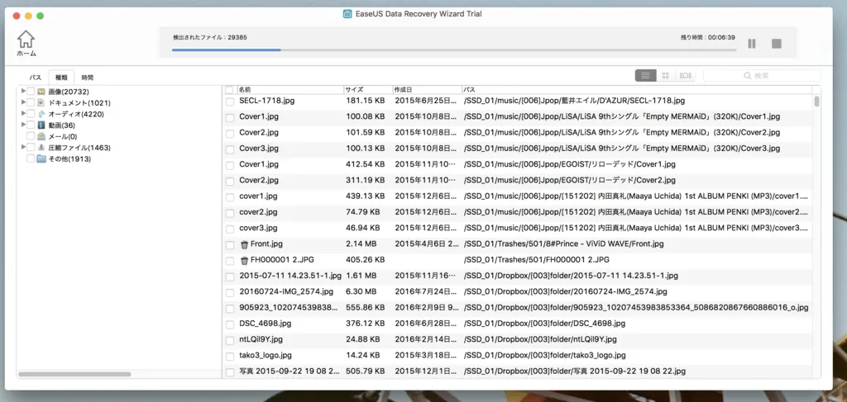
Task: Sort by 作成日 column header
Action: tap(427, 89)
